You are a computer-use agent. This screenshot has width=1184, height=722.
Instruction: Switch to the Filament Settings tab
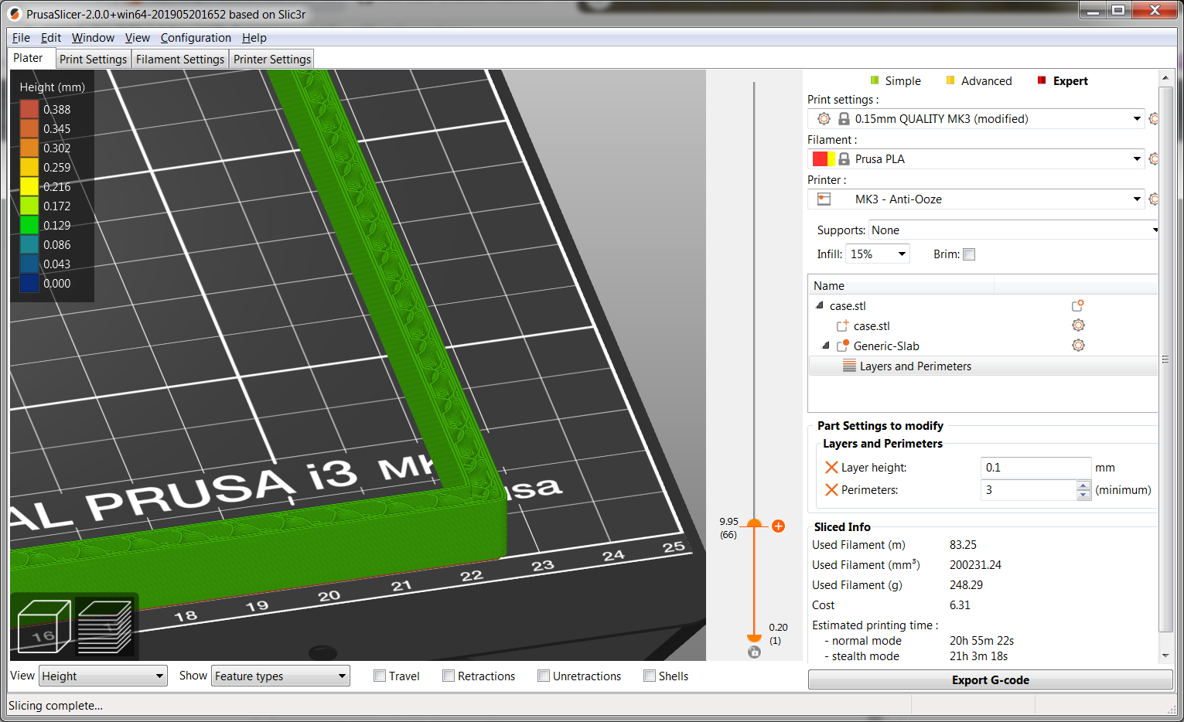tap(179, 58)
